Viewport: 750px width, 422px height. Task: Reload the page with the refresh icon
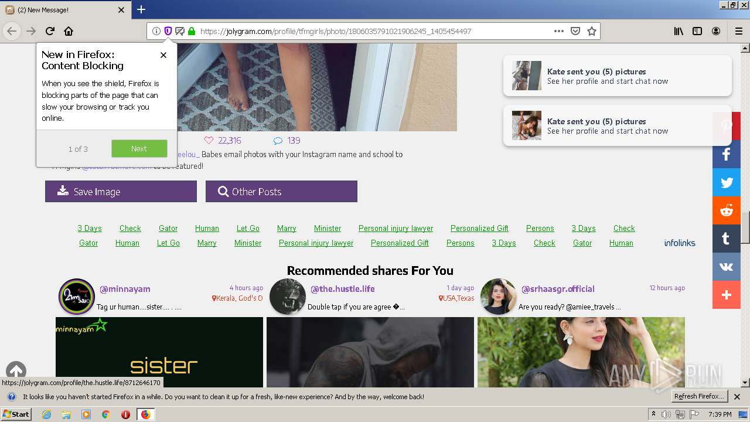50,31
